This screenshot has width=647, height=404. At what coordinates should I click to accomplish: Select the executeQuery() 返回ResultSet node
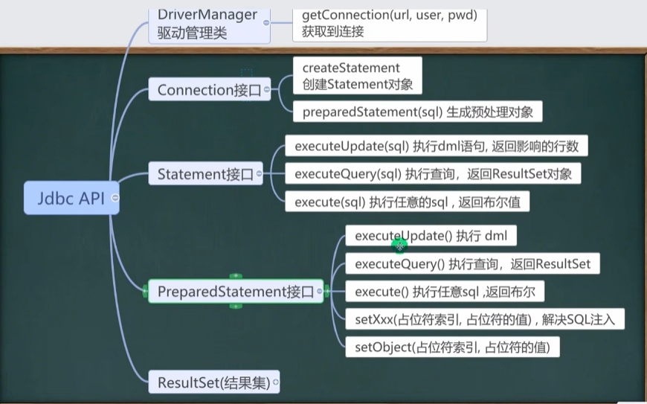(472, 263)
